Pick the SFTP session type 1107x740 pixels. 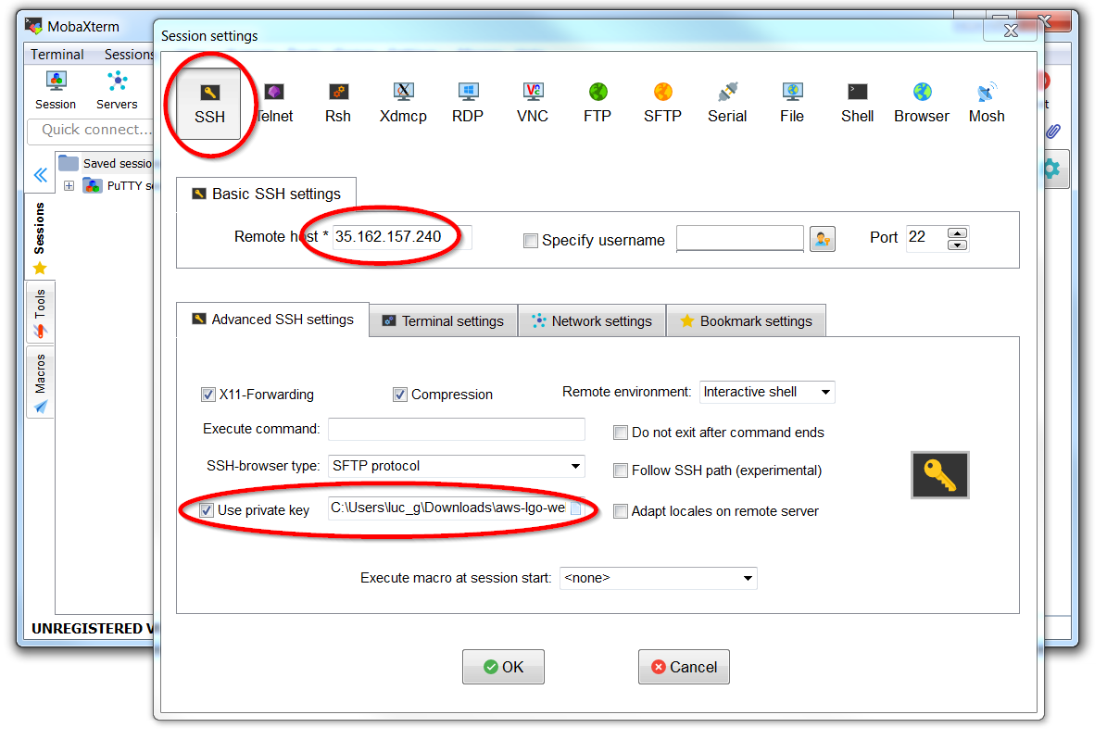pyautogui.click(x=662, y=100)
